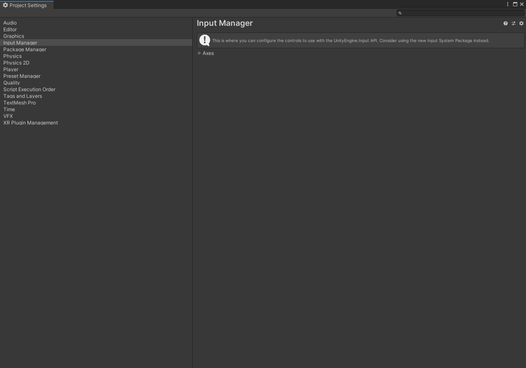Viewport: 526px width, 368px height.
Task: Click the settings search input field
Action: [x=460, y=13]
